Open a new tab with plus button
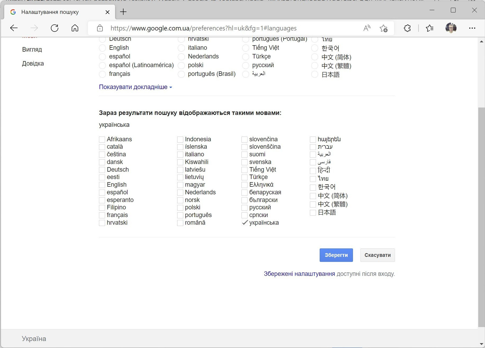This screenshot has height=348, width=485. 123,12
